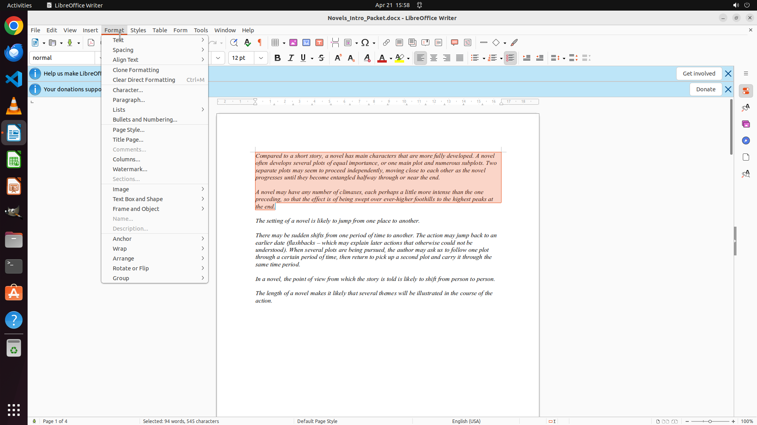Image resolution: width=757 pixels, height=425 pixels.
Task: Open the sidebar Navigator compass icon
Action: pos(746,140)
